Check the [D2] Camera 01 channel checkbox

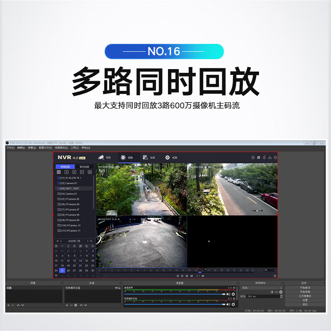pos(58,183)
